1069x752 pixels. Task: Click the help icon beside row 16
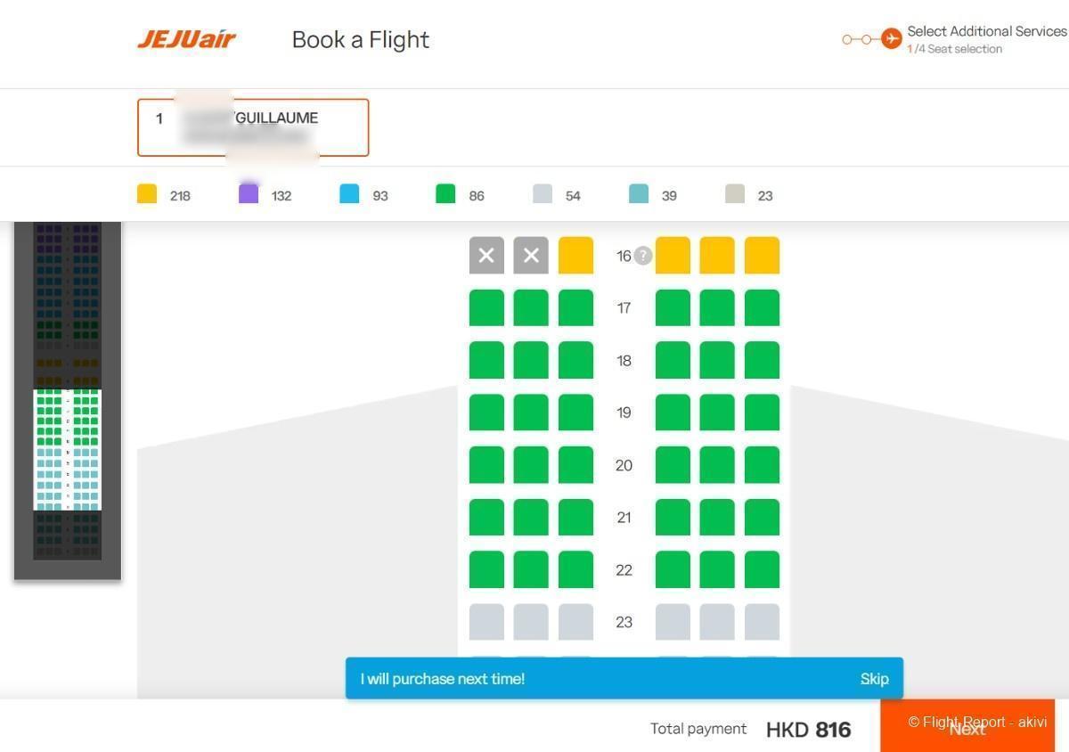(x=643, y=256)
